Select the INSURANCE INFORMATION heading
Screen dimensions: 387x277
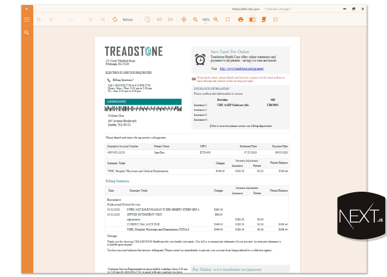[x=211, y=89]
